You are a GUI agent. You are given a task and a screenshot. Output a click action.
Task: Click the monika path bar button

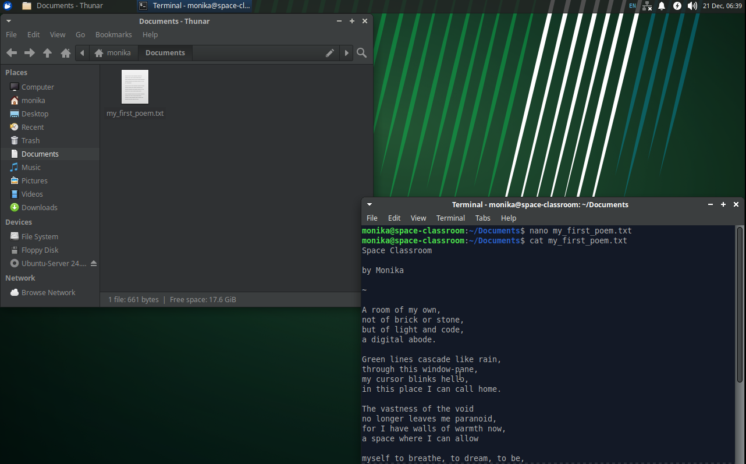point(113,53)
